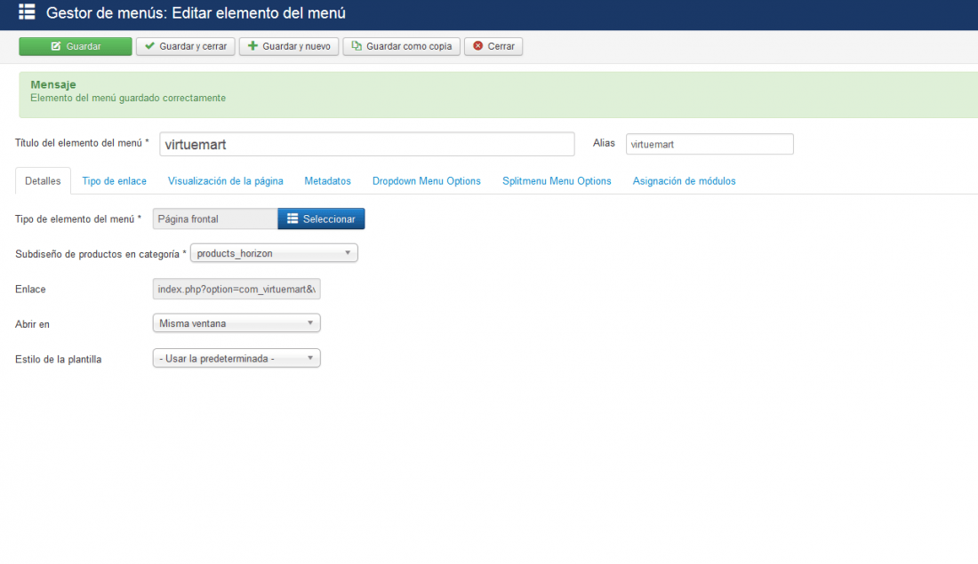This screenshot has height=564, width=978.
Task: Click Guardar y cerrar button
Action: pos(185,46)
